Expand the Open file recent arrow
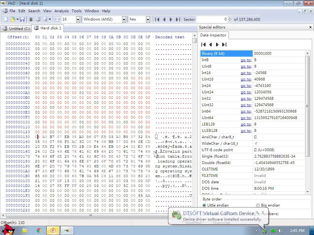The image size is (314, 235). tap(17, 19)
